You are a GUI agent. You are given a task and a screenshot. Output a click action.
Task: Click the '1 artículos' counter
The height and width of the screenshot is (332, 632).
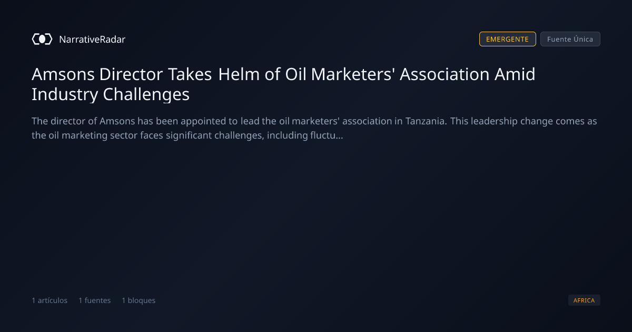[x=50, y=300]
